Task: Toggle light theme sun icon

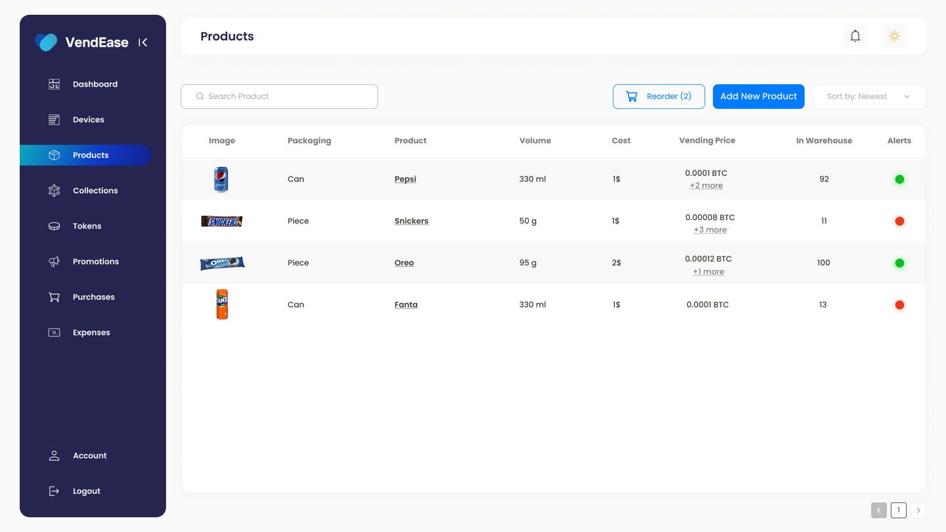Action: point(895,36)
